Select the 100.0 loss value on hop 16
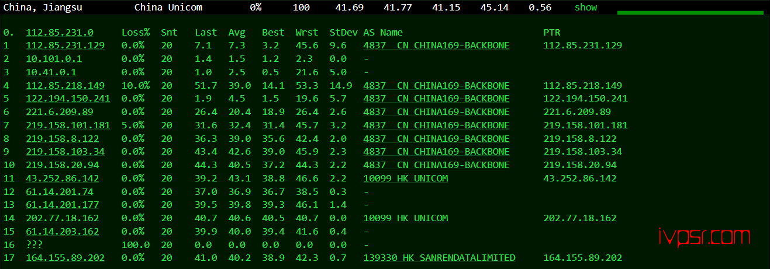The image size is (770, 269). point(136,245)
